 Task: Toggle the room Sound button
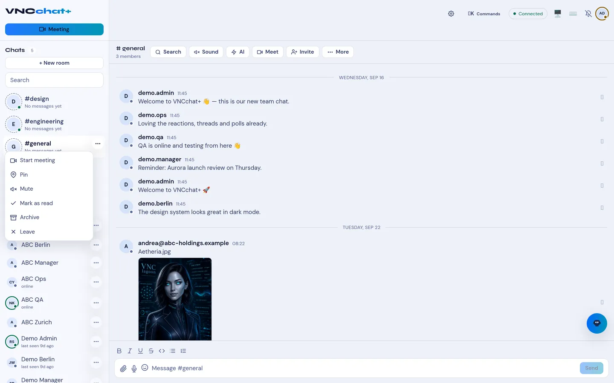coord(206,52)
